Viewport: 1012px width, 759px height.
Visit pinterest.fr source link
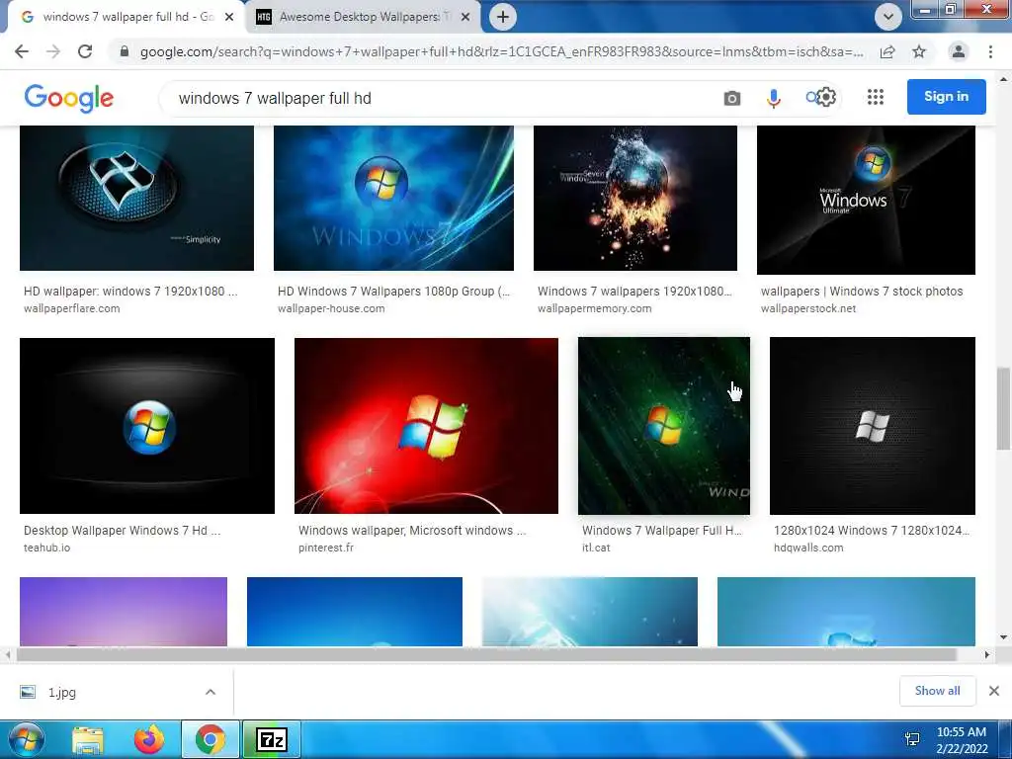(x=326, y=548)
